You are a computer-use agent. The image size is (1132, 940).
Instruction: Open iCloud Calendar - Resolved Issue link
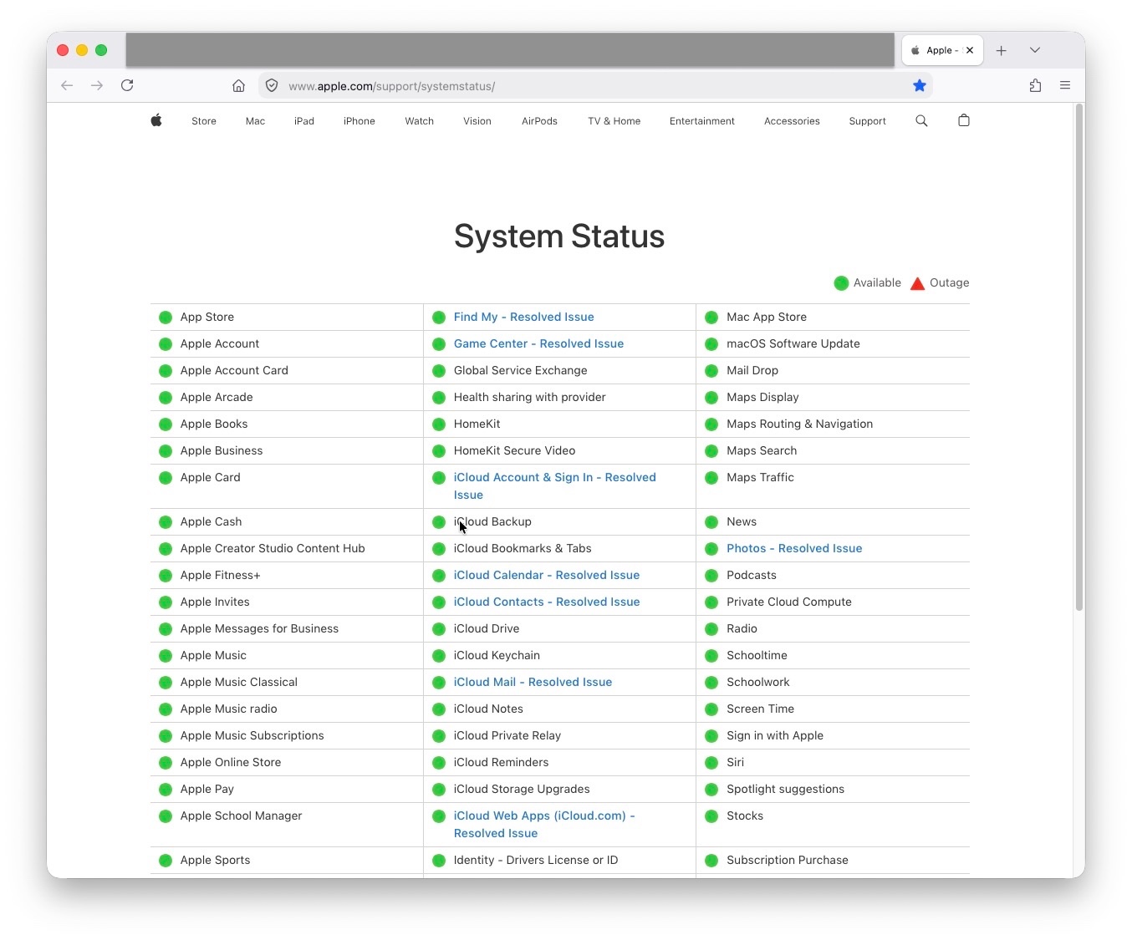547,575
